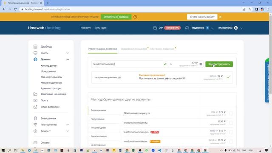Toggle the тестдомаинцомпаны.рф offer checkbox
The height and width of the screenshot is (153, 272).
pyautogui.click(x=228, y=77)
